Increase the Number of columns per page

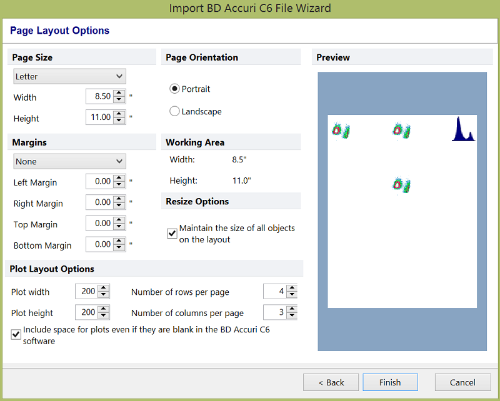point(292,309)
